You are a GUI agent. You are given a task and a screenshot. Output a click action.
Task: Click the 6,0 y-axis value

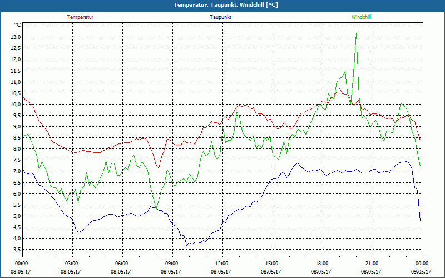click(x=17, y=193)
